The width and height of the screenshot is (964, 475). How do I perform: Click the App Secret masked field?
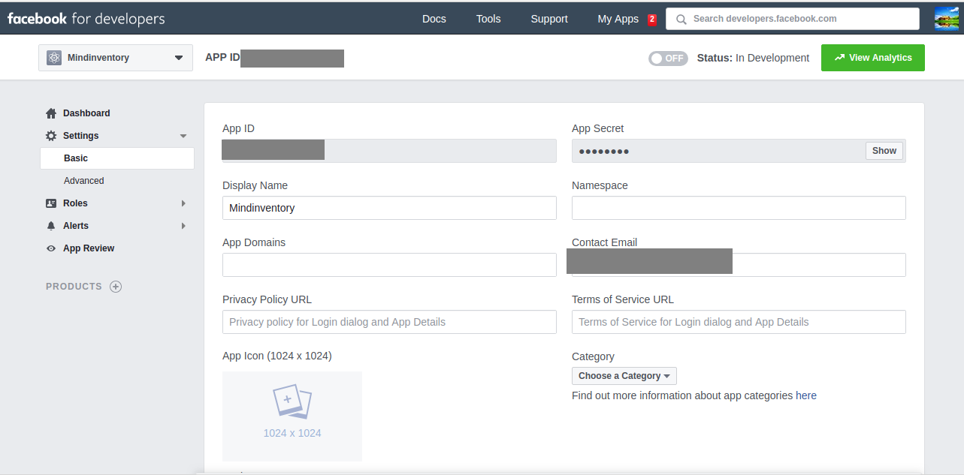pyautogui.click(x=739, y=151)
